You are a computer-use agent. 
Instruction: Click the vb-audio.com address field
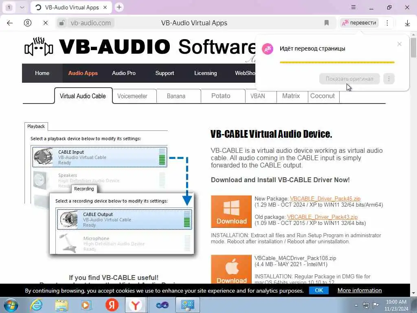click(x=91, y=23)
